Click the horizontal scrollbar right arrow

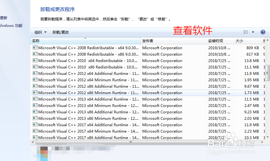click(262, 142)
